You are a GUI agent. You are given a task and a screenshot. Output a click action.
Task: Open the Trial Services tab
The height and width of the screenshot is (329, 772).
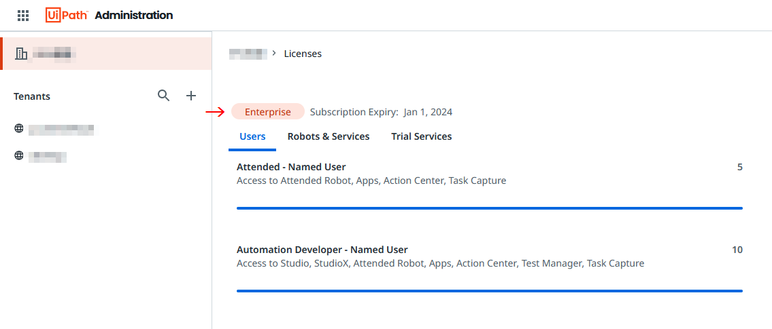pyautogui.click(x=422, y=136)
